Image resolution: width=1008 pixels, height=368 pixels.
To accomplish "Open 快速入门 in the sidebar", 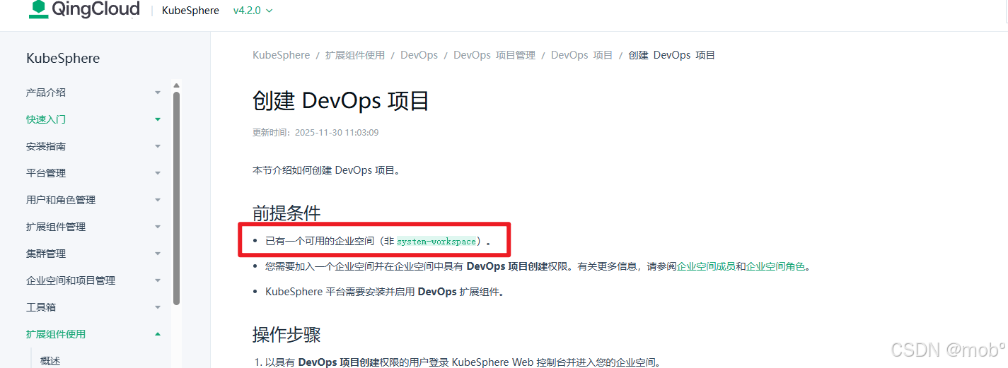I will tap(46, 119).
